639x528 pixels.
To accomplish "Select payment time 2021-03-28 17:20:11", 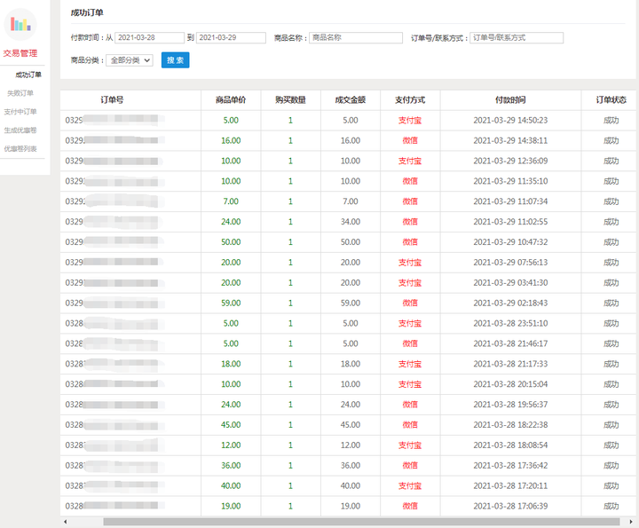I will pos(510,485).
